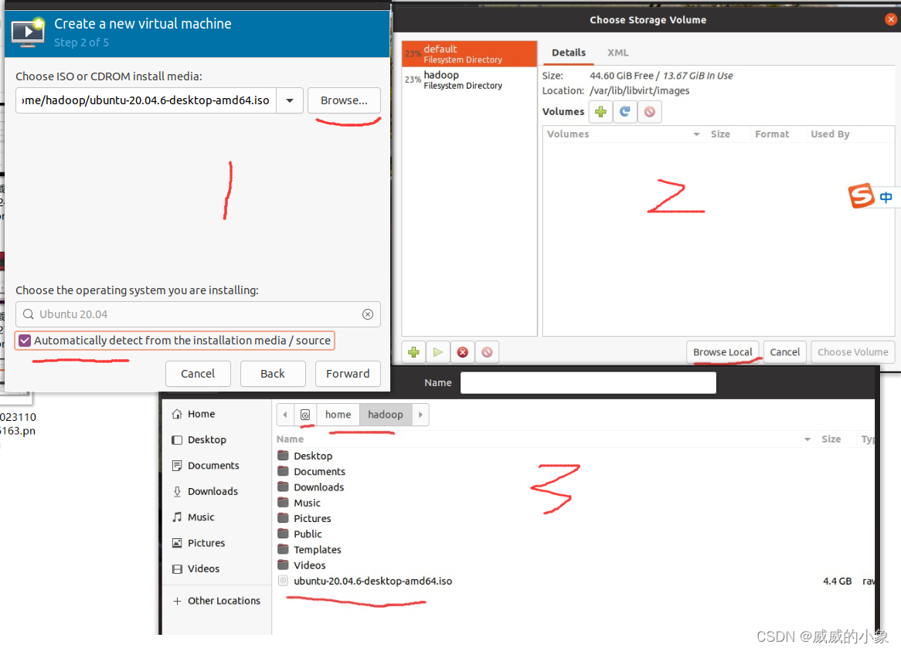901x651 pixels.
Task: Open the install media dropdown
Action: (x=290, y=100)
